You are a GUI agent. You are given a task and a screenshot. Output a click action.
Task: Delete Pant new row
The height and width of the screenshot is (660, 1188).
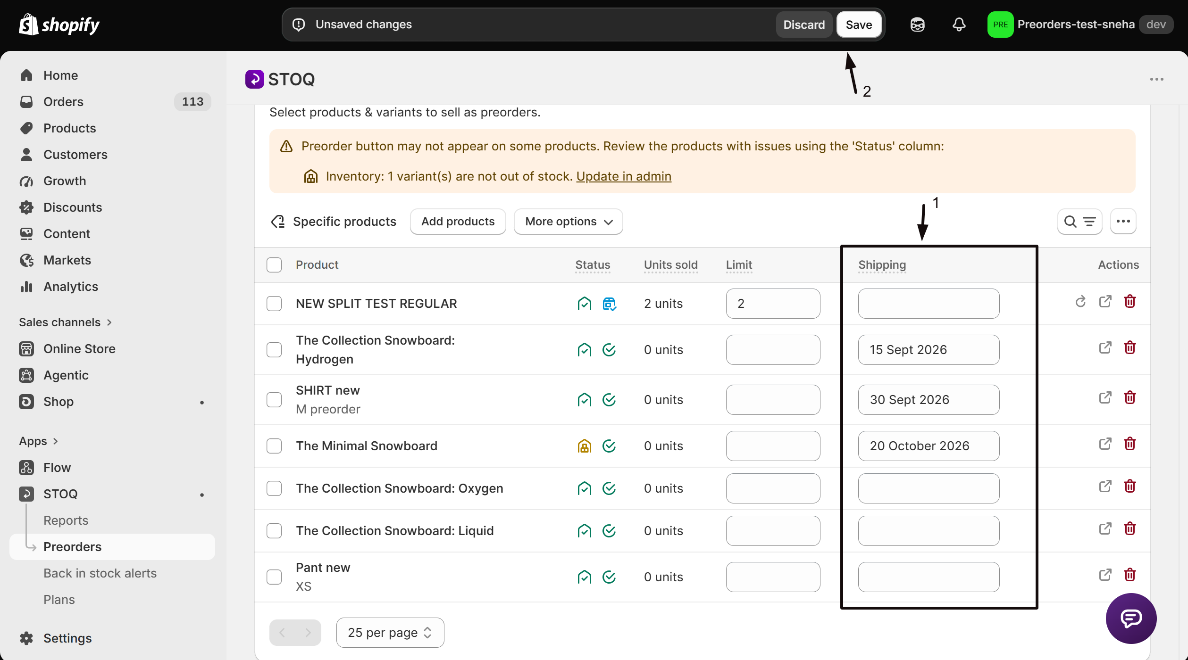1129,575
